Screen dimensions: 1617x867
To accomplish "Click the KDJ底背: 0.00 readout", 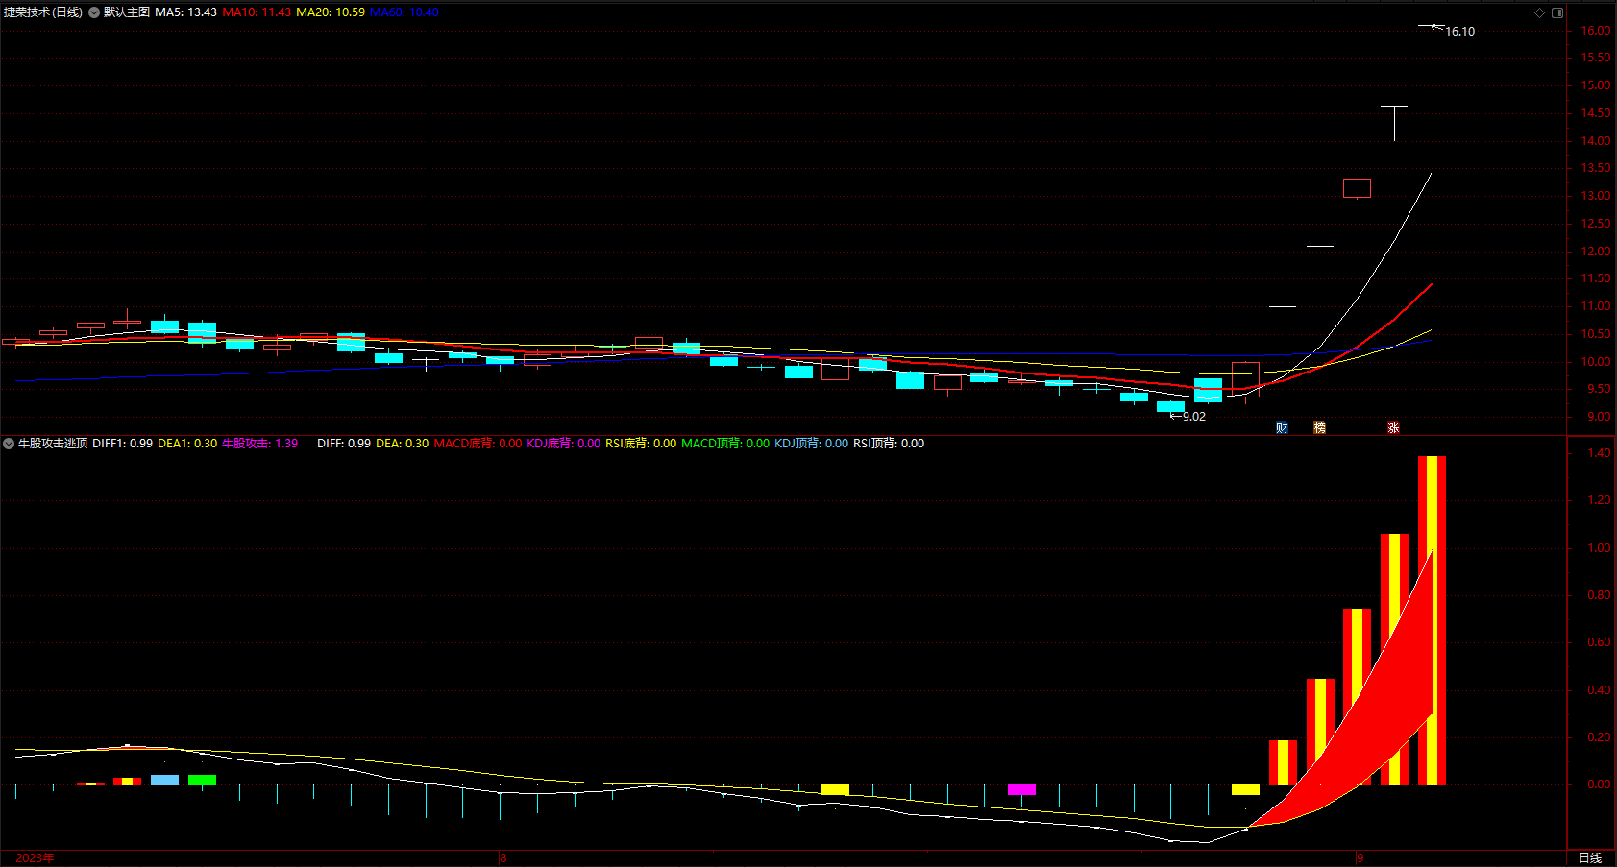I will (564, 444).
